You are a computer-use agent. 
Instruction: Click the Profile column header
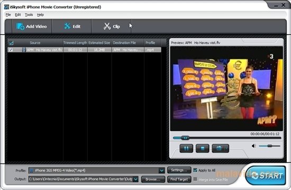click(x=152, y=43)
